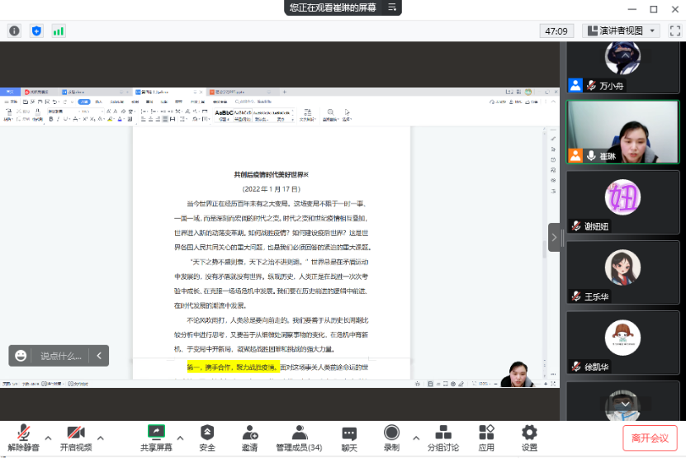Click the 邀请 invite icon
The image size is (686, 459).
click(250, 438)
